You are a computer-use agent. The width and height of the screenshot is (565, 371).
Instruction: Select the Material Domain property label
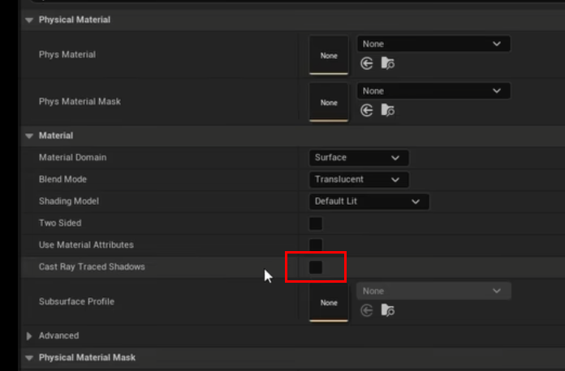(x=72, y=157)
